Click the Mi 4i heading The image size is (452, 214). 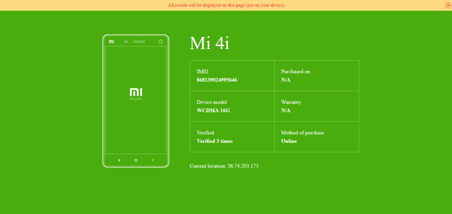tap(210, 43)
